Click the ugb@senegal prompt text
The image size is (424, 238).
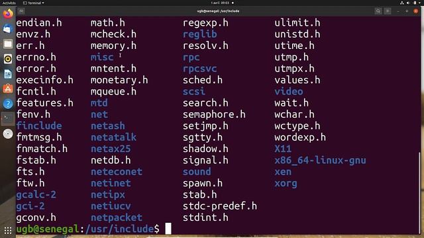(x=47, y=229)
